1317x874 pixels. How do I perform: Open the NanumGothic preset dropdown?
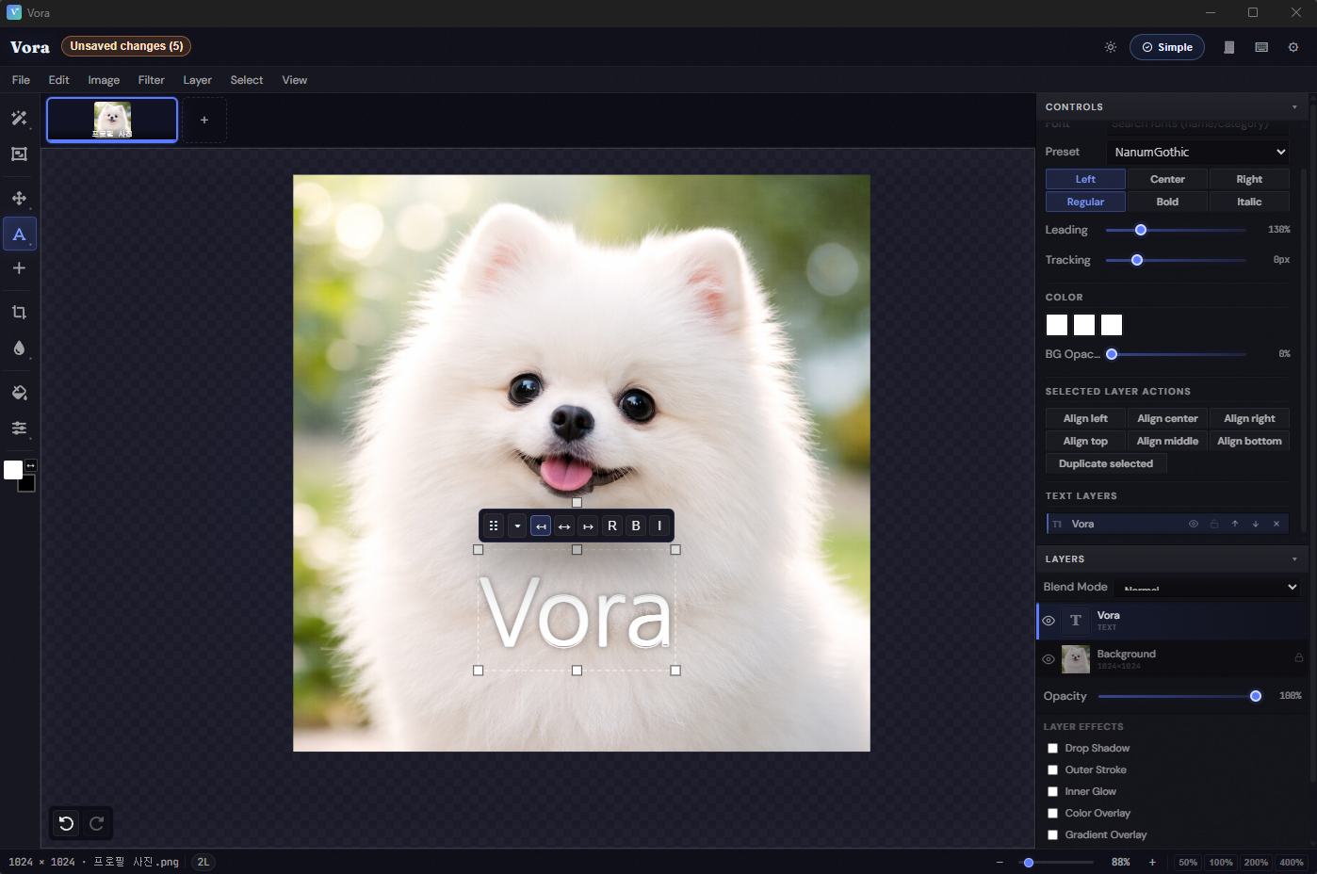click(x=1197, y=152)
